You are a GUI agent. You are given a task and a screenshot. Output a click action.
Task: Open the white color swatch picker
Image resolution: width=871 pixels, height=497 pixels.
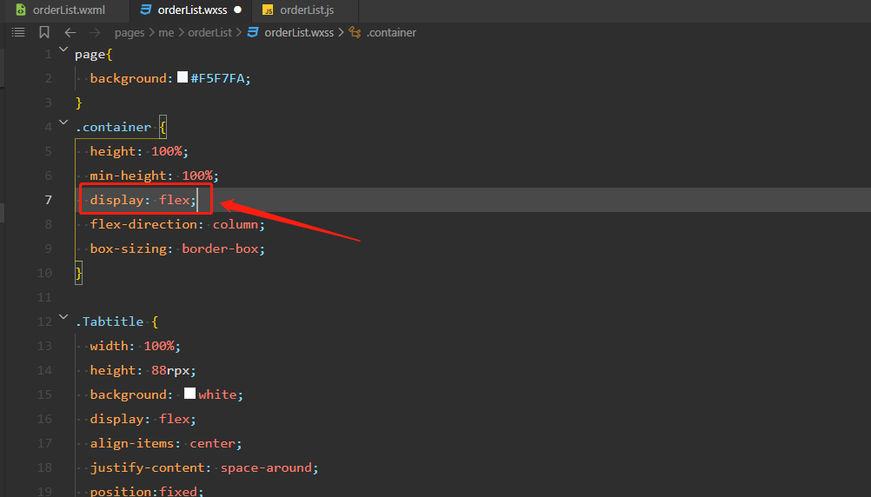(x=190, y=393)
